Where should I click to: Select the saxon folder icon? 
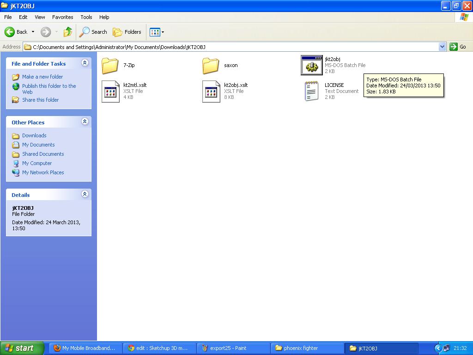[211, 65]
